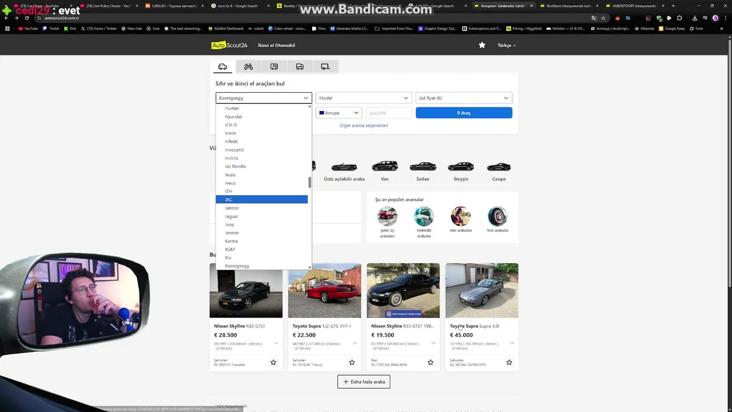Favorite the €28.500 Nissan Skyline

point(273,362)
